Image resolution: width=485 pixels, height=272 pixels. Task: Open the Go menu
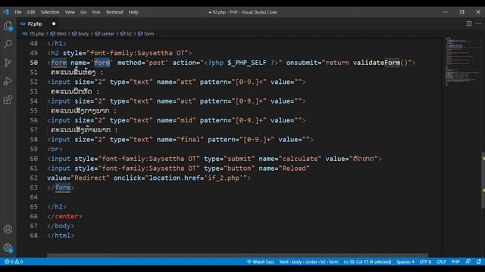click(83, 12)
